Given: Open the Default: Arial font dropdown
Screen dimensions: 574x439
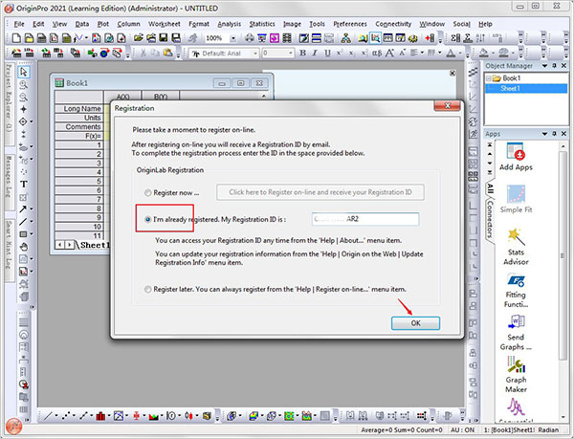Looking at the screenshot, I should tap(255, 54).
